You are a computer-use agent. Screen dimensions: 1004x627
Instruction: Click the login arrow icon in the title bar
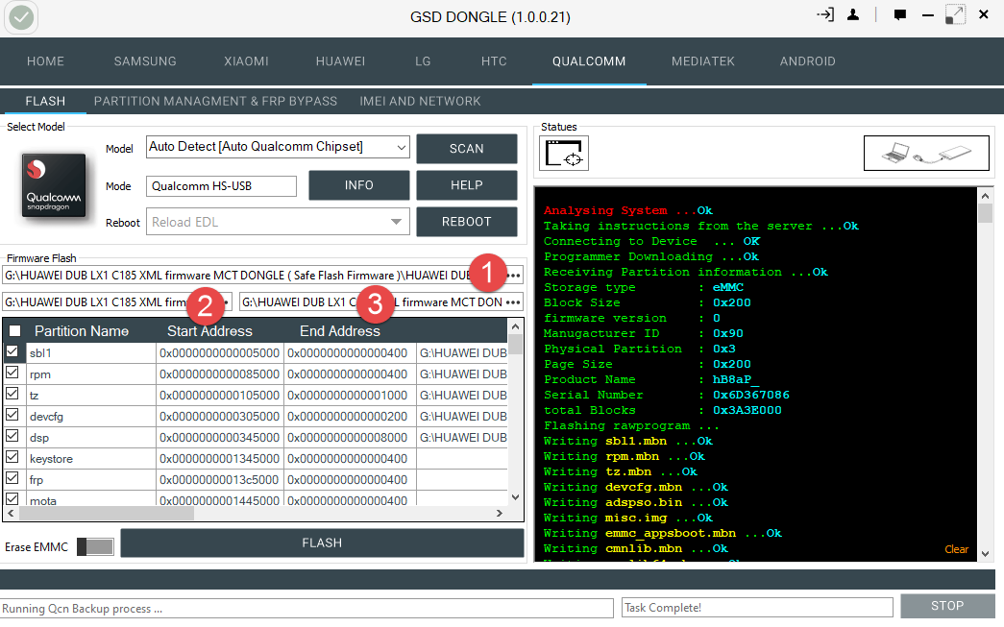[825, 14]
